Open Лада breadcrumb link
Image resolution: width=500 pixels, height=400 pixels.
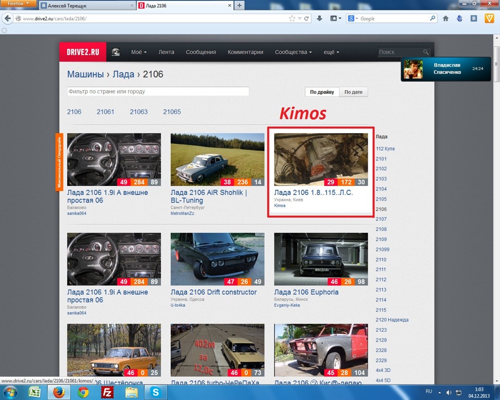123,74
